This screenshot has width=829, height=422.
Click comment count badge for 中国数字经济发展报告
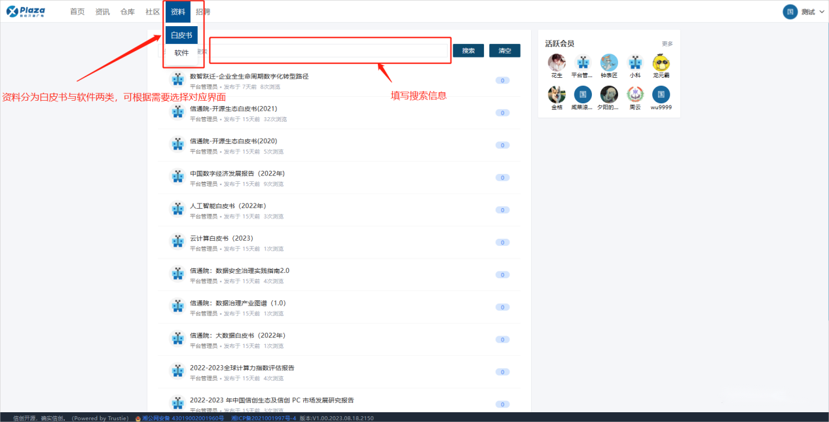pos(502,177)
